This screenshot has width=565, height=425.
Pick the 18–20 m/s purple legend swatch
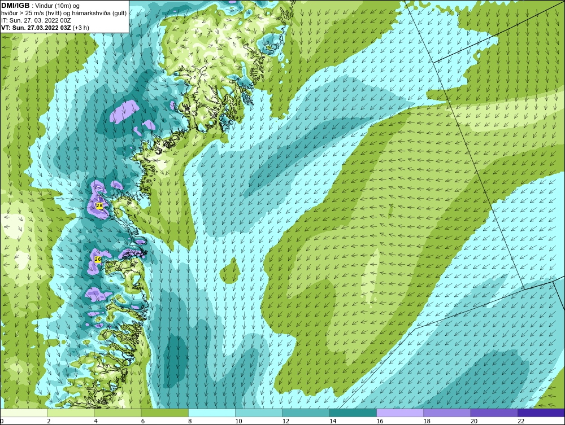coord(447,413)
